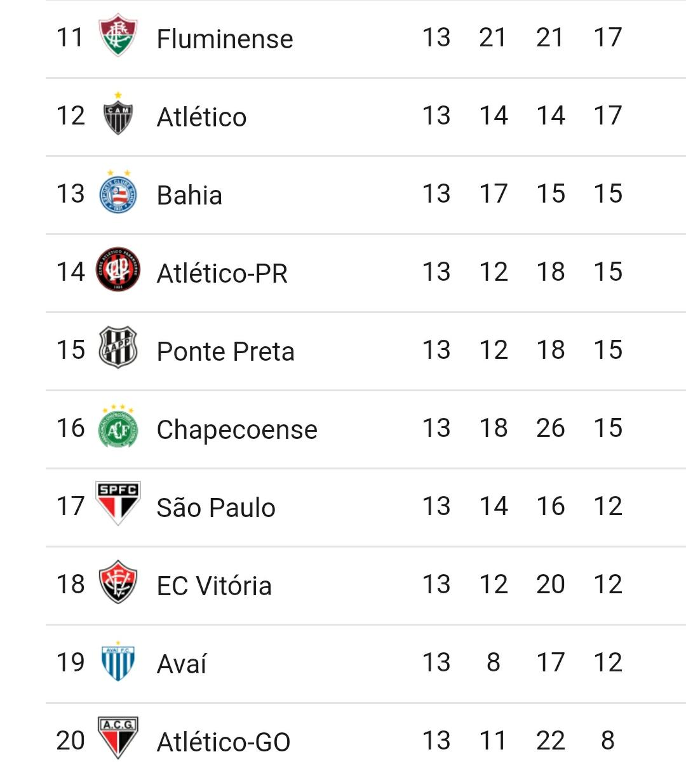Open the Fluminense team name
The image size is (686, 773).
click(225, 39)
